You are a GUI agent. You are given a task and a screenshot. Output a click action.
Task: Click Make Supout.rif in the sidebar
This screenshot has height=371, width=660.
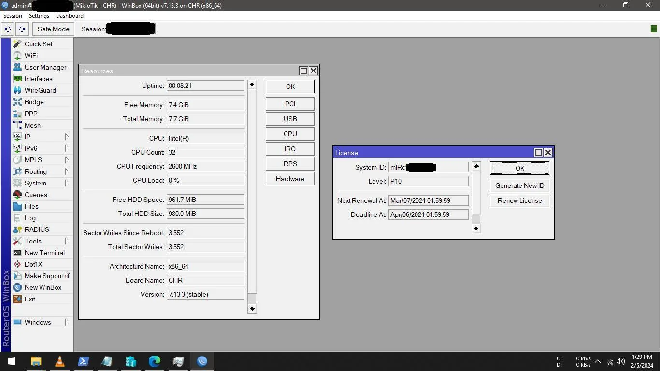click(42, 276)
